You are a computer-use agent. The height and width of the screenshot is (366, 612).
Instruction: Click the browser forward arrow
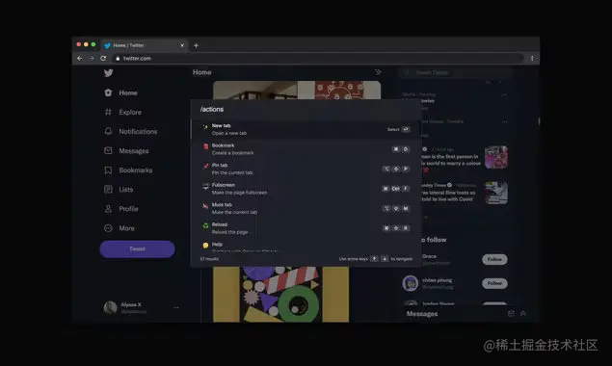click(x=92, y=58)
